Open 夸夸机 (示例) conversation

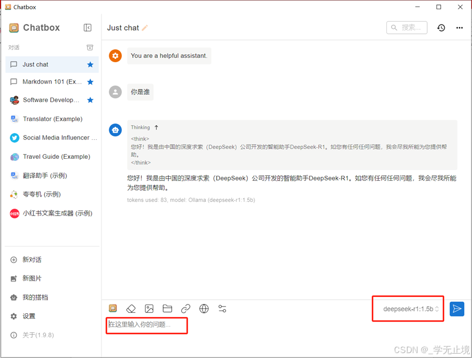coord(52,194)
